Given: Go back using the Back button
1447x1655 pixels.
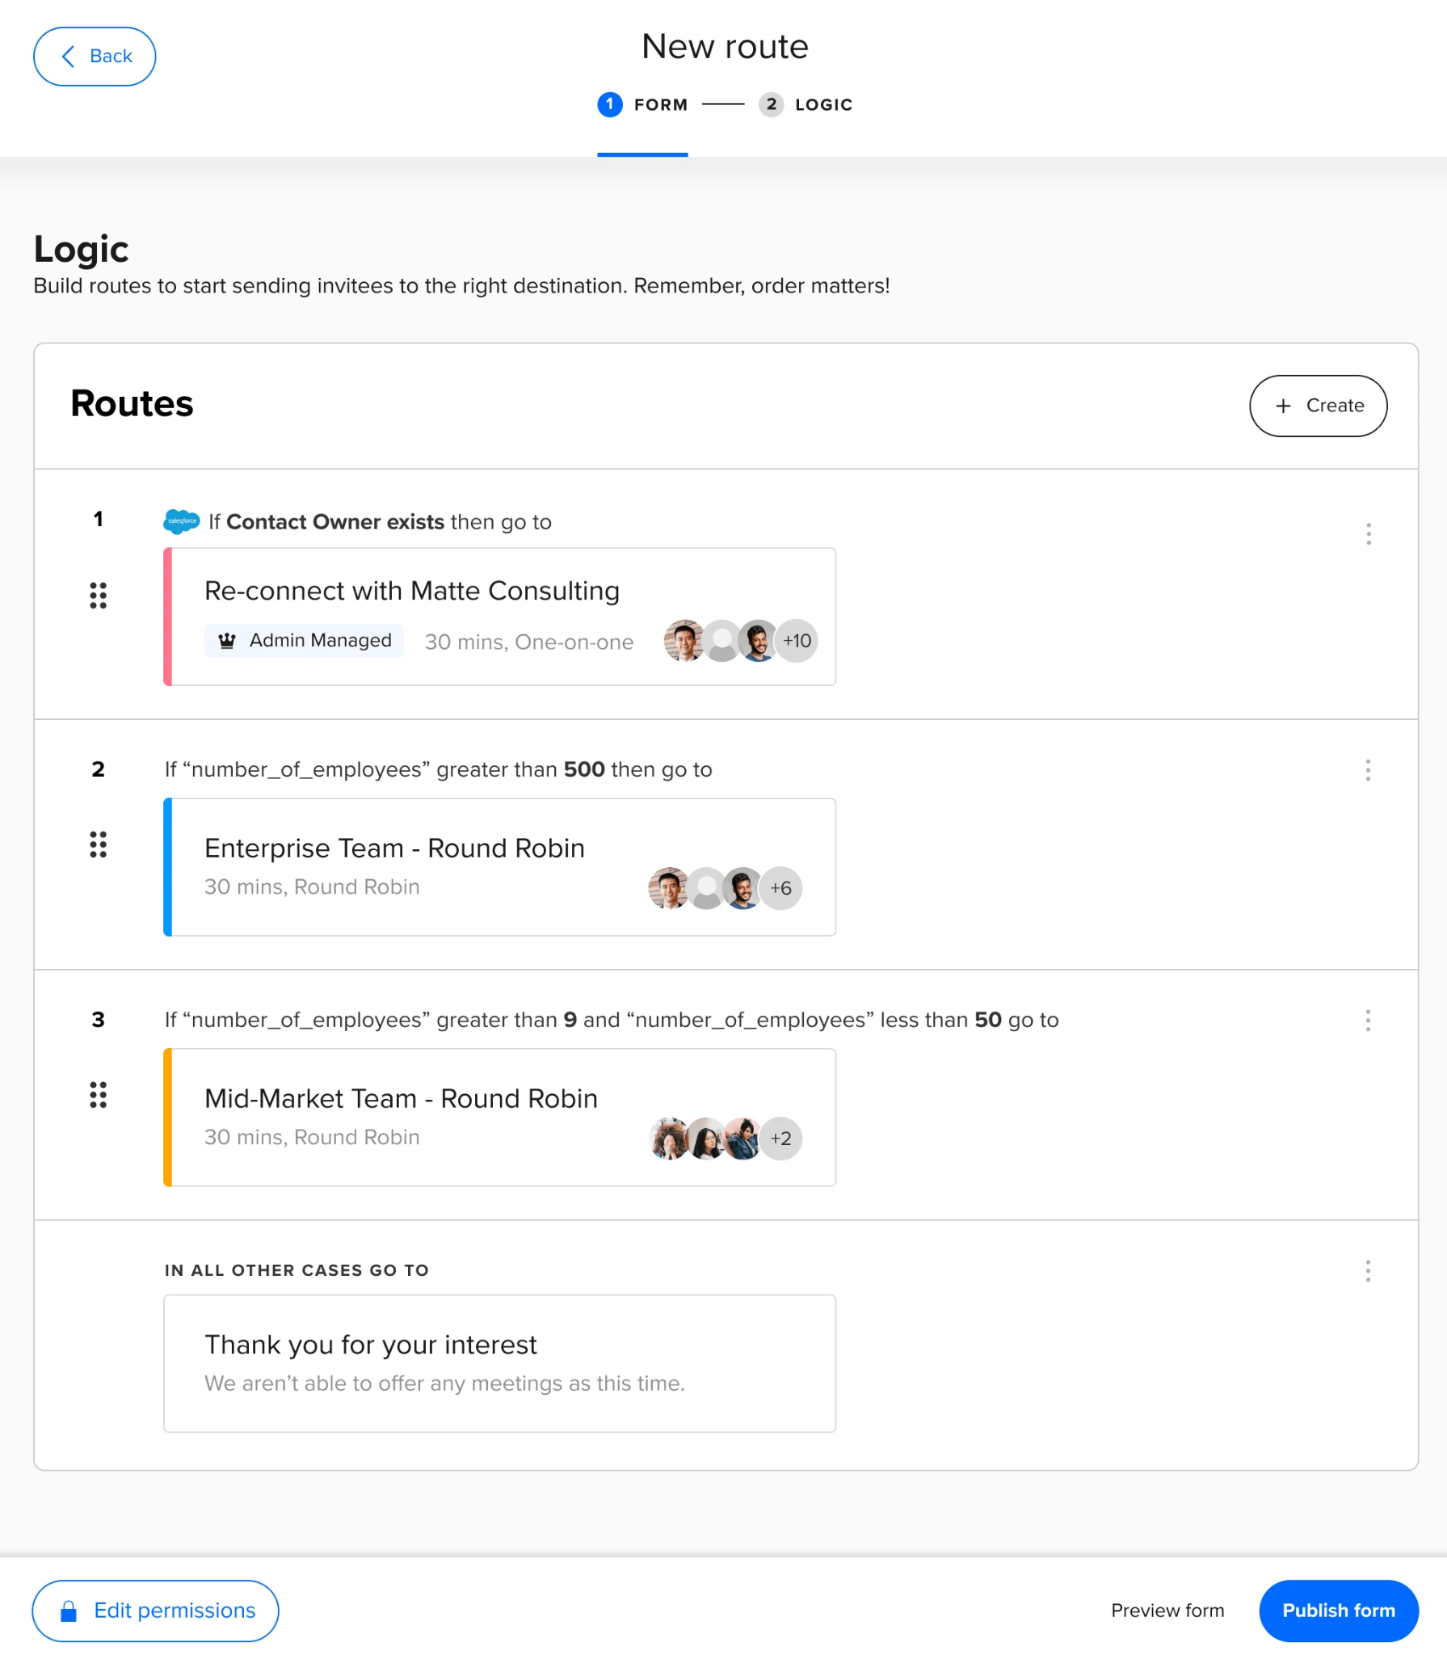Looking at the screenshot, I should 95,57.
